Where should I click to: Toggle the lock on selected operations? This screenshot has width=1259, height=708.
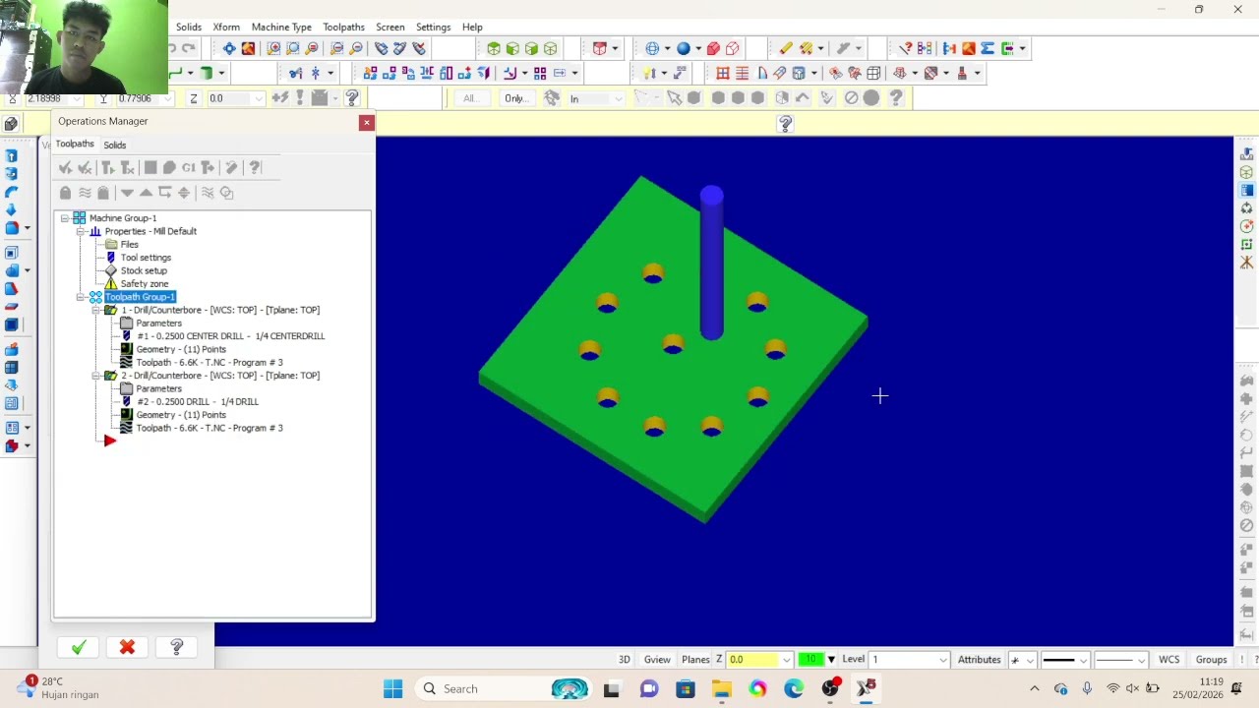coord(65,193)
